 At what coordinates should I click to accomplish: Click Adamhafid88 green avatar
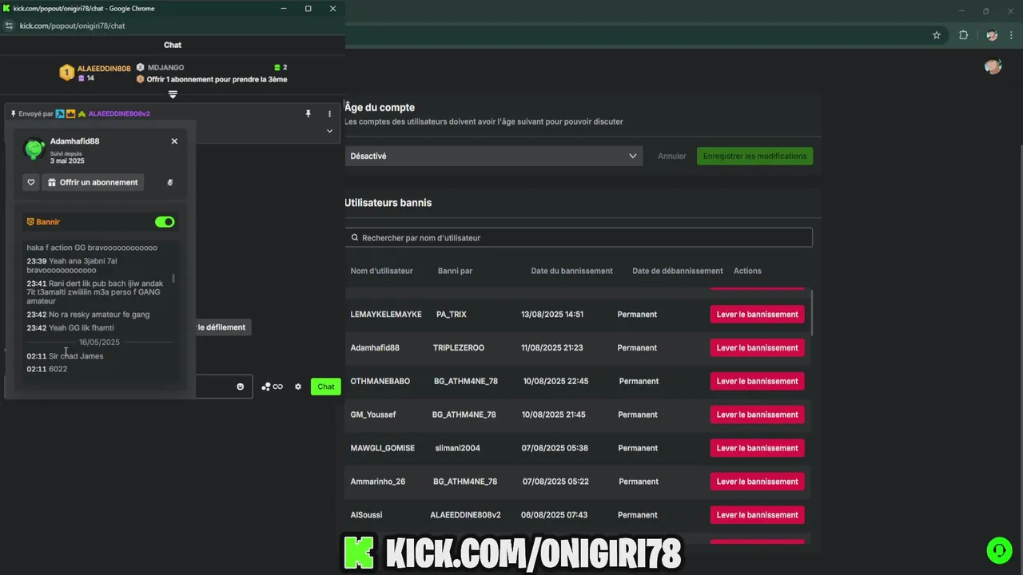pyautogui.click(x=34, y=148)
